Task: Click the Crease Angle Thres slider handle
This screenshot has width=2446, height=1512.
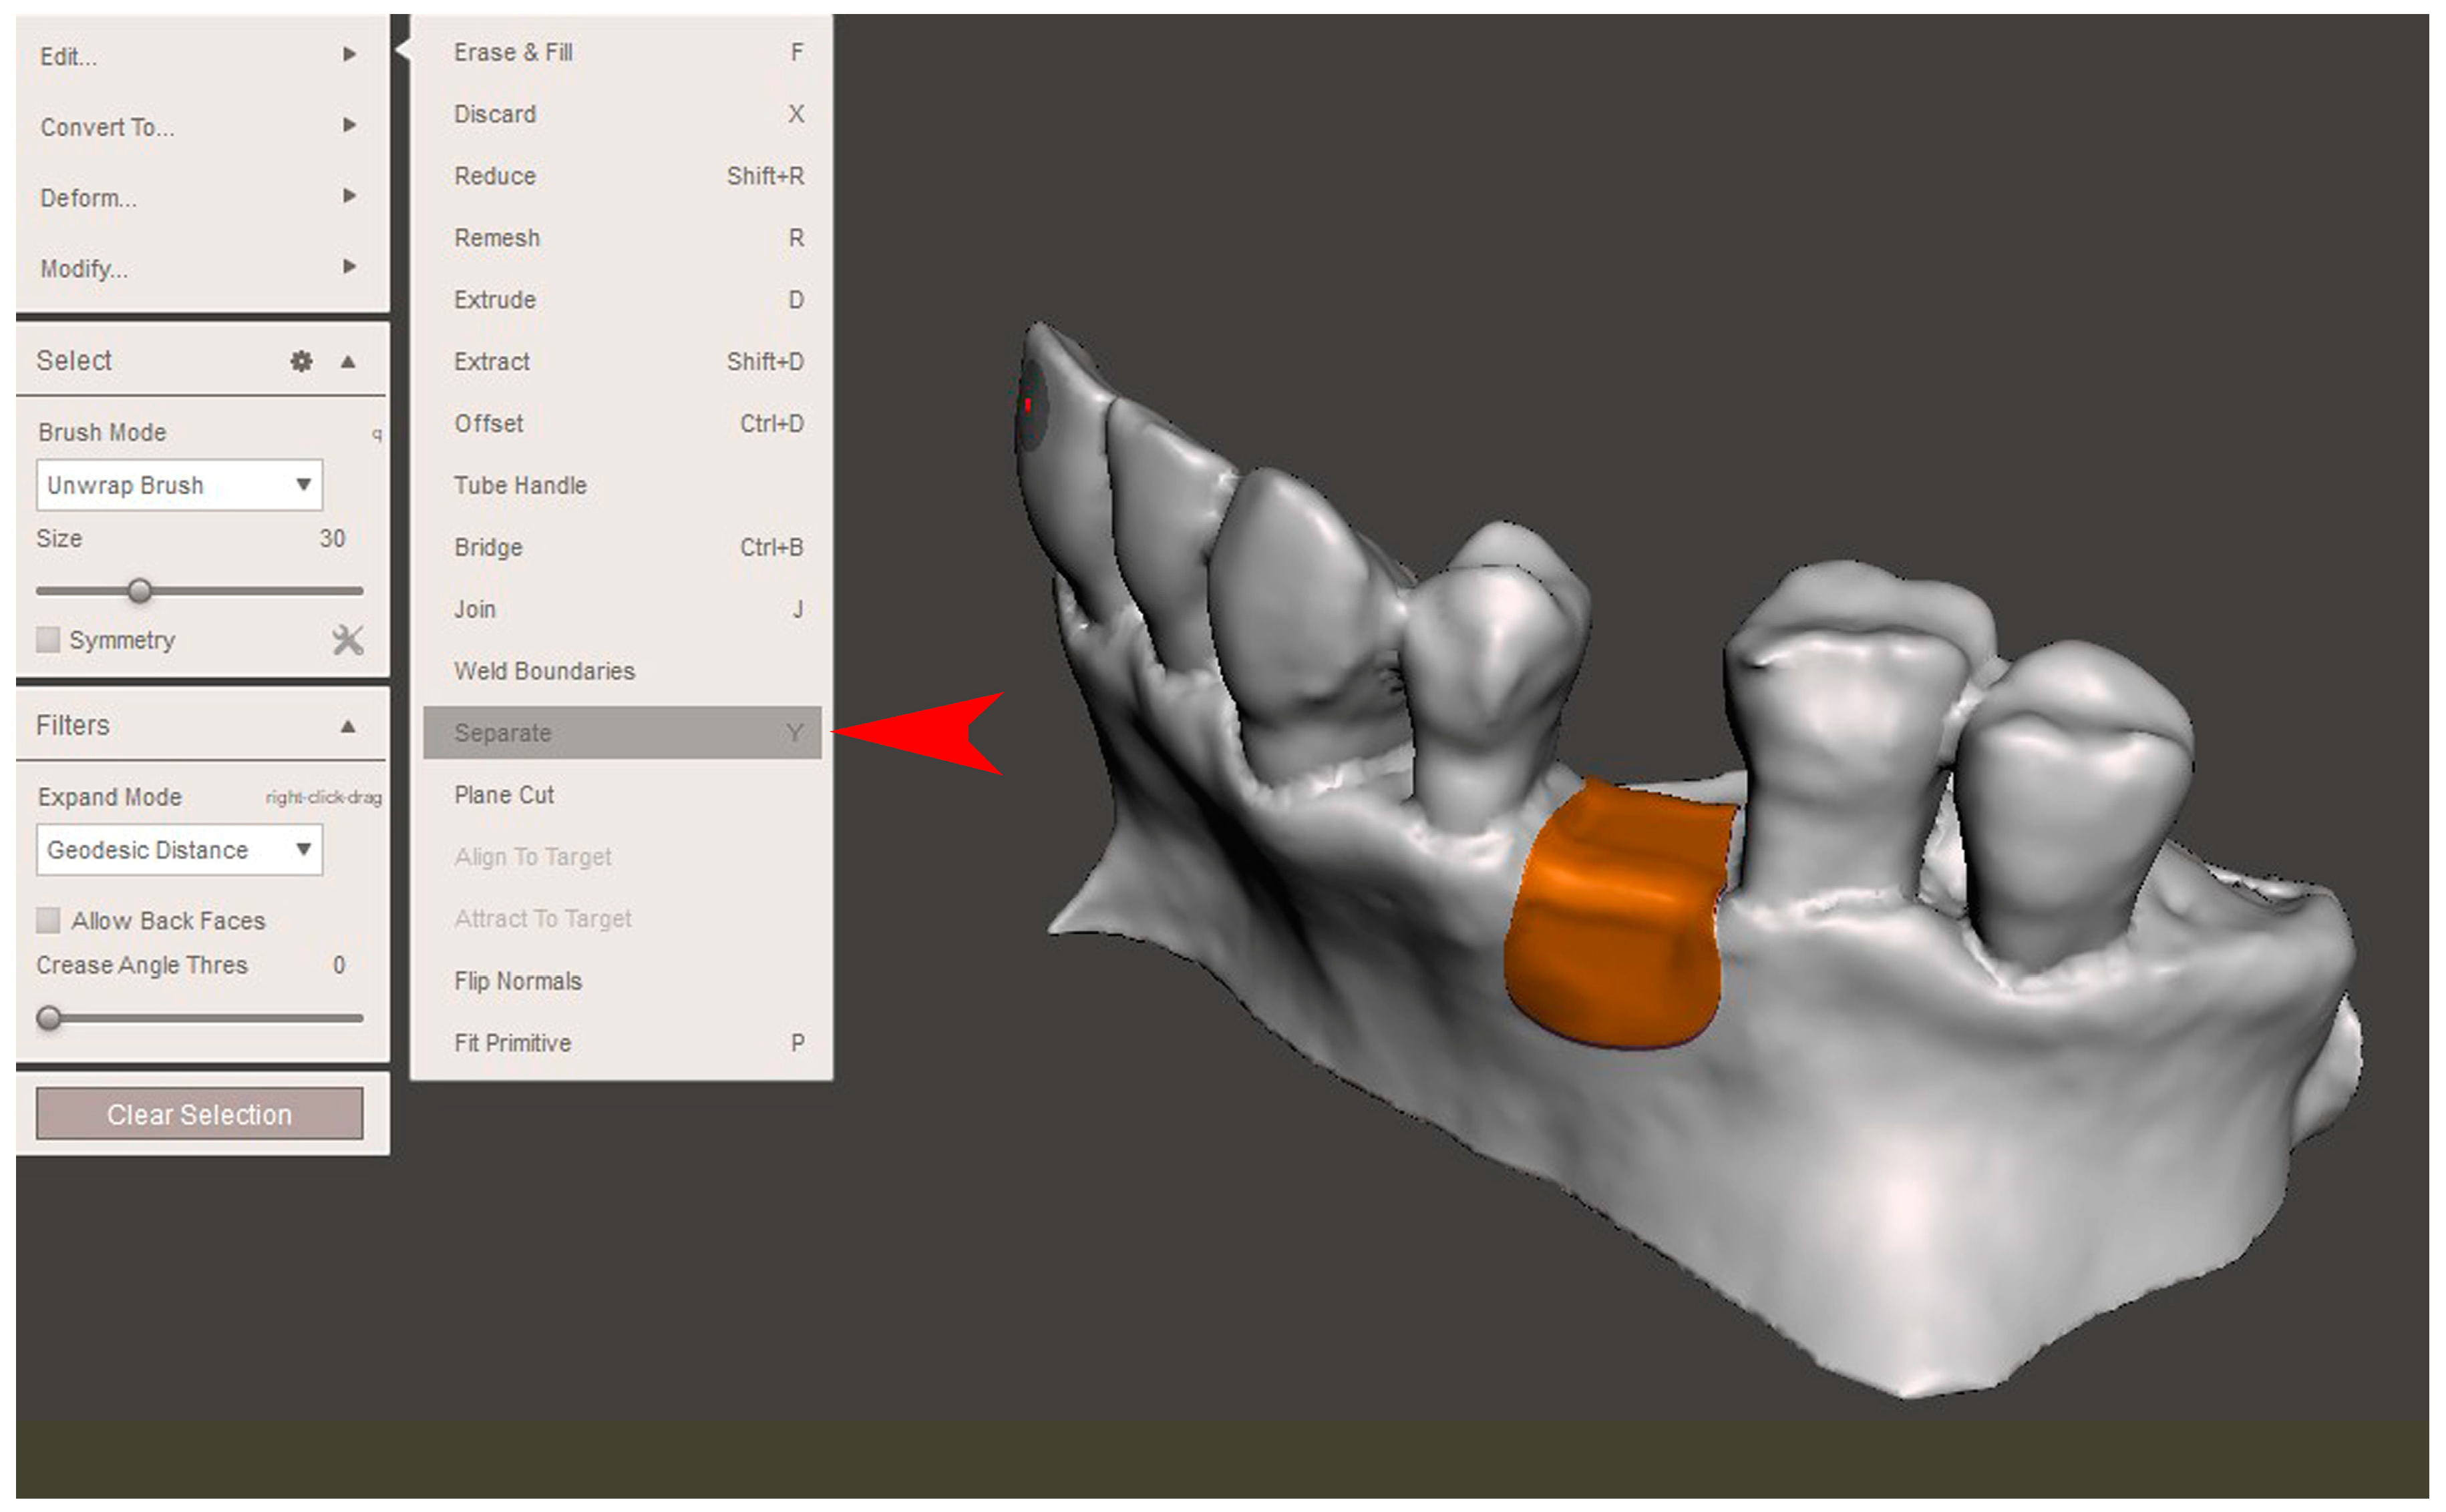Action: 49,1018
